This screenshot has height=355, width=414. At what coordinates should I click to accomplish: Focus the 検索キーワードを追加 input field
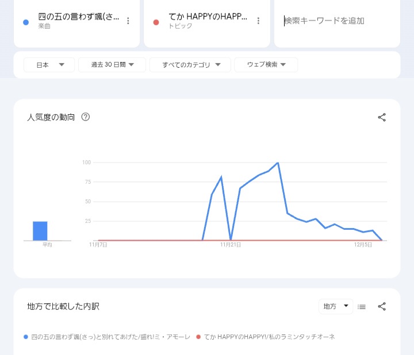coord(336,21)
